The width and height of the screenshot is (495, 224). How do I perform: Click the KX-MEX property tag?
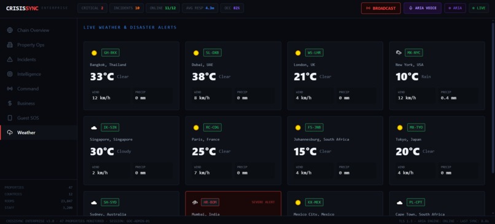point(314,203)
